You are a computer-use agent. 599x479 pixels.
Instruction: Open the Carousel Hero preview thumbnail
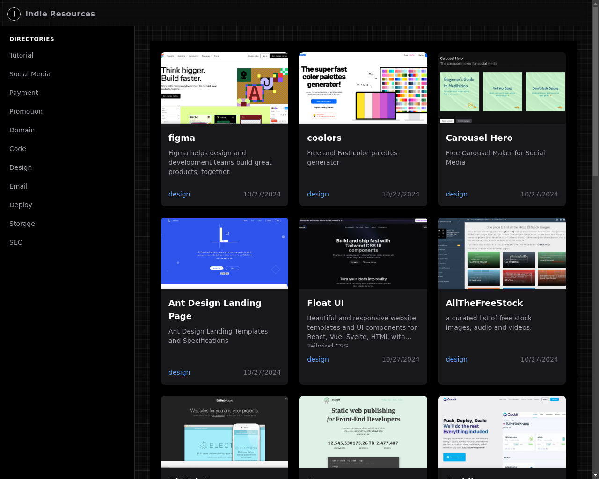[502, 88]
